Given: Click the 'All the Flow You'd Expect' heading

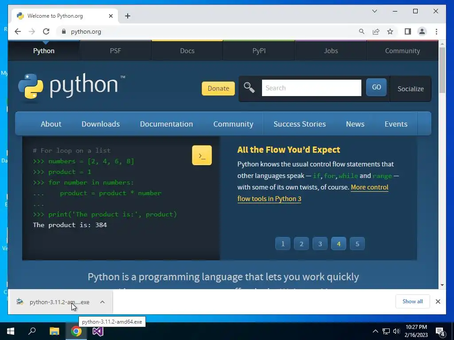Looking at the screenshot, I should tap(289, 150).
